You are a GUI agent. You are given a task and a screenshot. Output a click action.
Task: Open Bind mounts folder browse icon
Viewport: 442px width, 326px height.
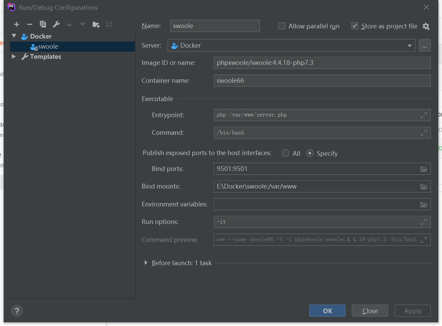click(424, 186)
